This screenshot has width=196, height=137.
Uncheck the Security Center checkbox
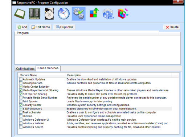tap(21, 105)
